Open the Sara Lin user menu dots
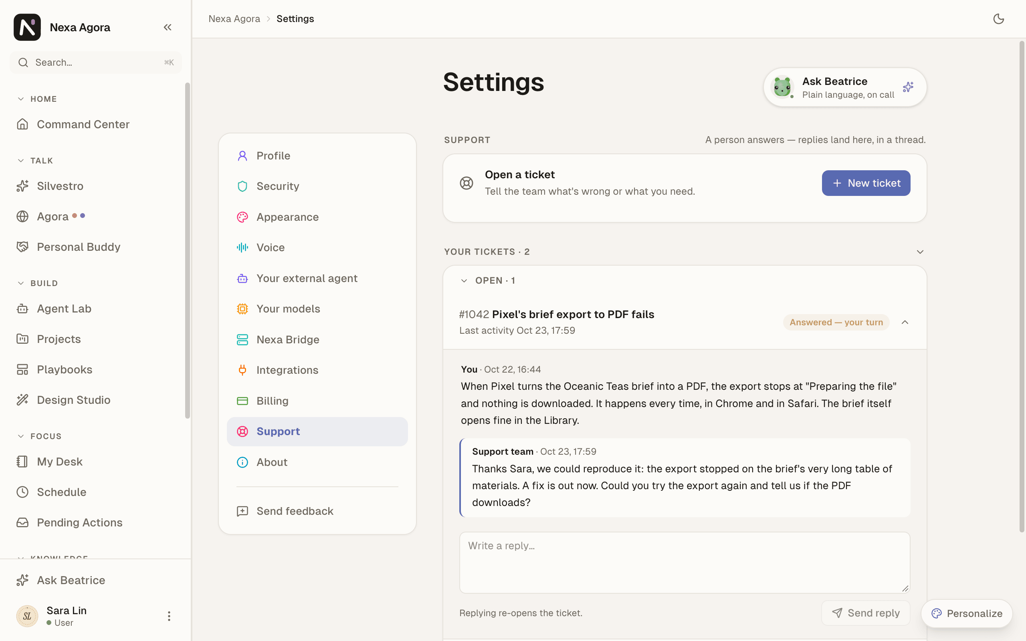The width and height of the screenshot is (1026, 641). (169, 616)
